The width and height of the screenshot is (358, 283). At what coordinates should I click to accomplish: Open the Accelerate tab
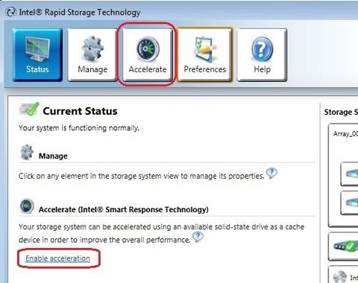click(148, 54)
